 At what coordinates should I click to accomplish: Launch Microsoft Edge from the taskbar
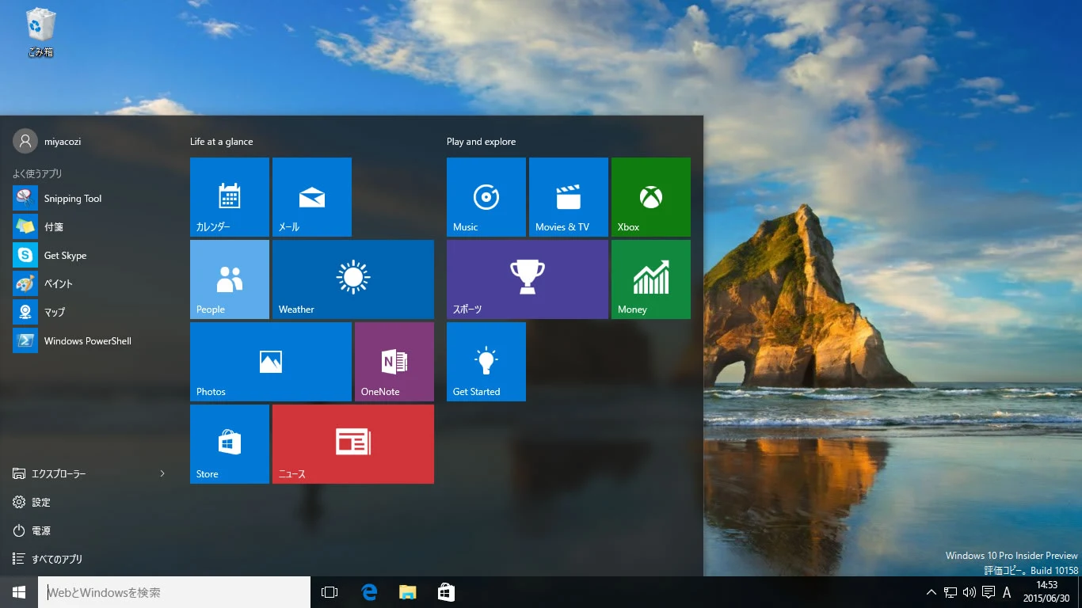tap(369, 592)
